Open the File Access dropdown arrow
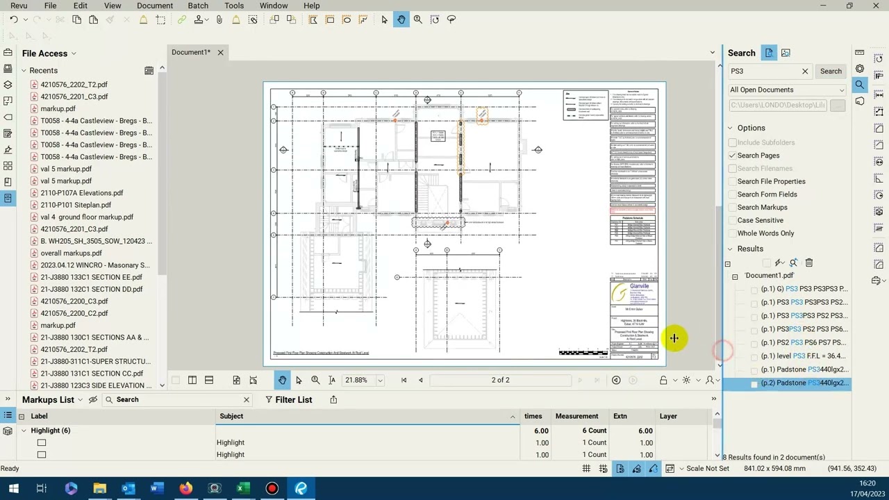This screenshot has height=500, width=889. [74, 53]
